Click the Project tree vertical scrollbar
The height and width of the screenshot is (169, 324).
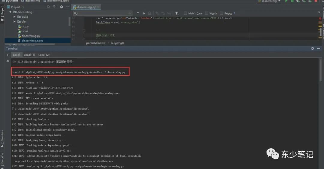coord(69,21)
